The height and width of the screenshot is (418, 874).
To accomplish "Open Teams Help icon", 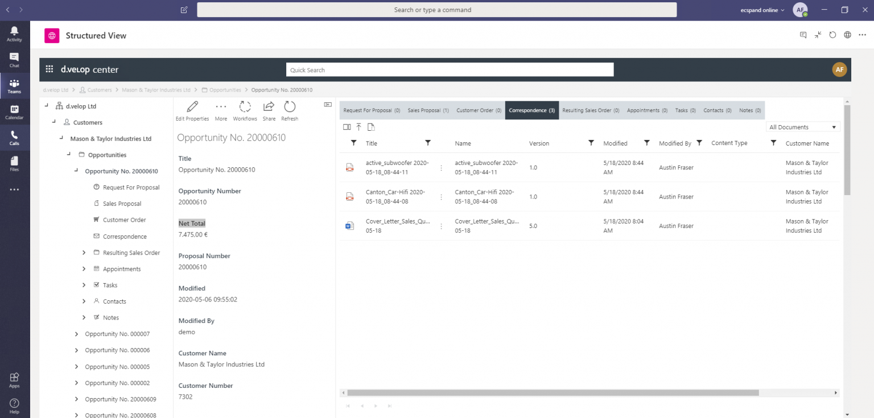I will point(14,406).
